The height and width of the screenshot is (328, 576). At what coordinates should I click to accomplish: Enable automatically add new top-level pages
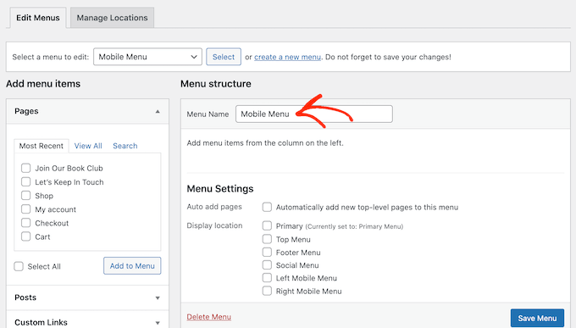pos(267,207)
